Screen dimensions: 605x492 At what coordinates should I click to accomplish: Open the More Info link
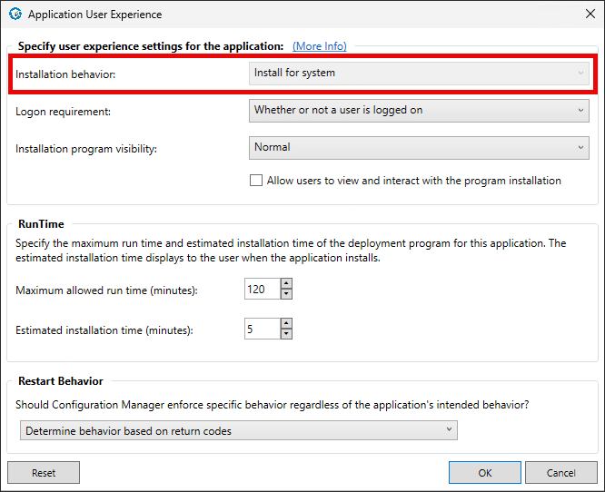click(319, 46)
